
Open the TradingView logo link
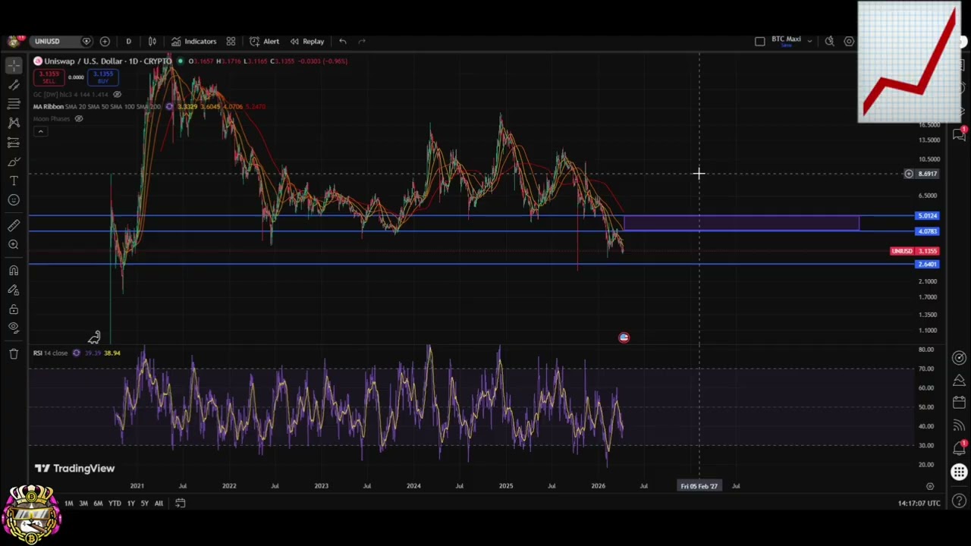[74, 469]
